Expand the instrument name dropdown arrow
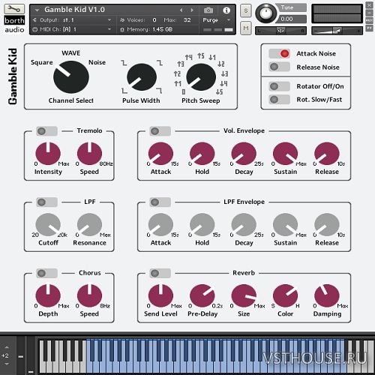This screenshot has height=375, width=375. (x=37, y=10)
